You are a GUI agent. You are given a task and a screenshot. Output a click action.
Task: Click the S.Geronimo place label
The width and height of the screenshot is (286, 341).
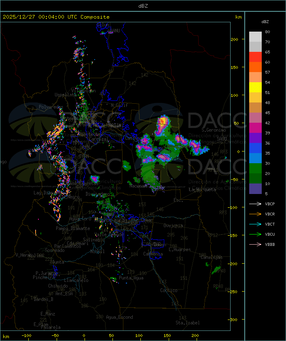tap(214, 130)
